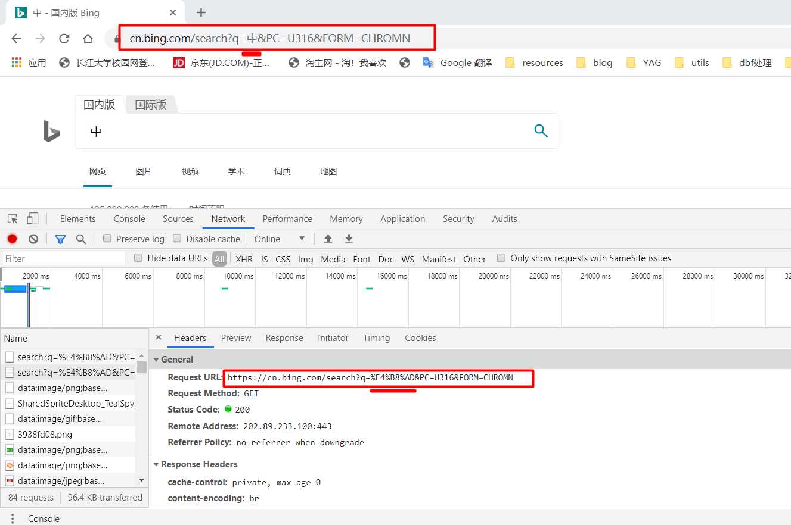Open the resources bookmark folder

(534, 62)
